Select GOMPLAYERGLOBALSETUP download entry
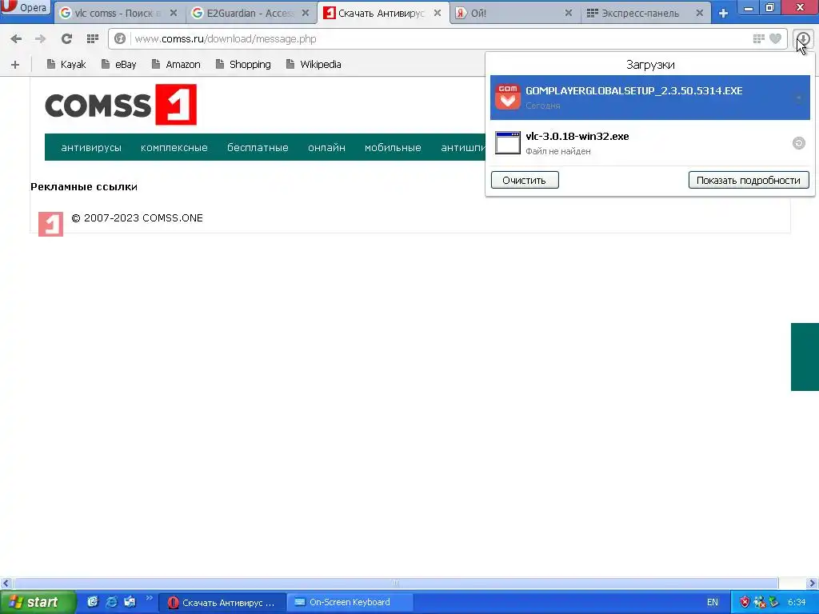The image size is (819, 614). (x=649, y=98)
